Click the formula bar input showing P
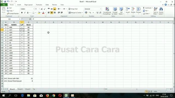The height and width of the screenshot is (98, 175). point(103,19)
